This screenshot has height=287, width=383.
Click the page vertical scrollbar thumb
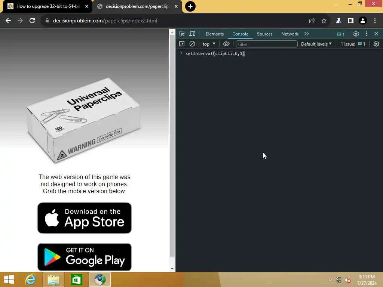(172, 145)
